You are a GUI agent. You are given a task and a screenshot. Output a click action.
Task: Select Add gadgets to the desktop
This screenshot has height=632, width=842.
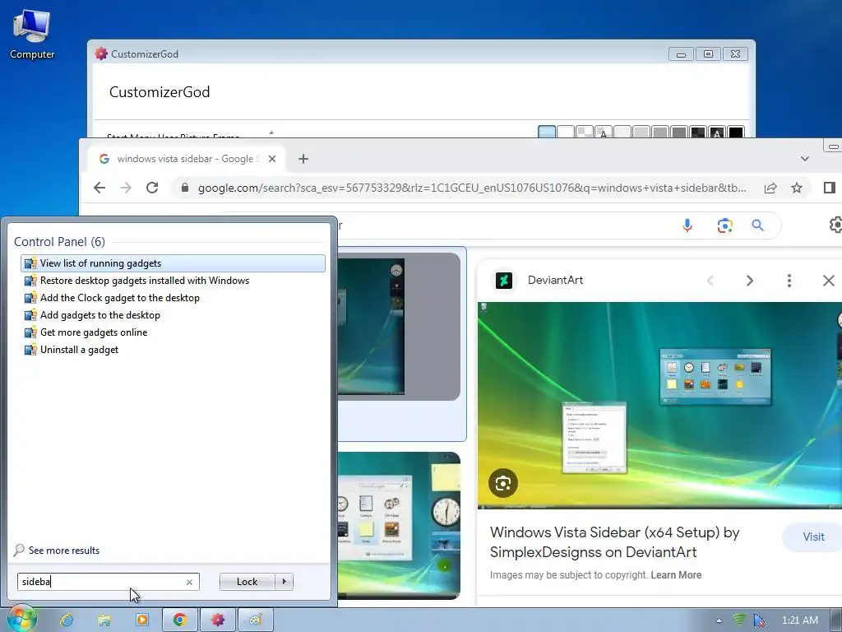(x=173, y=315)
